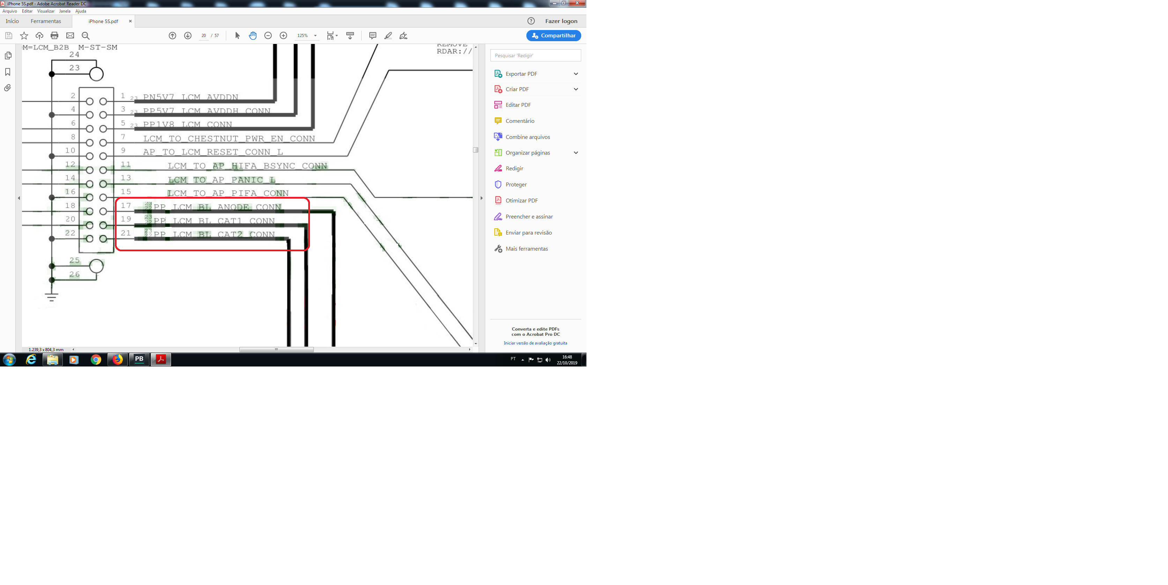Click the horizontal scrollbar thumb
This screenshot has width=1168, height=585.
[x=276, y=349]
